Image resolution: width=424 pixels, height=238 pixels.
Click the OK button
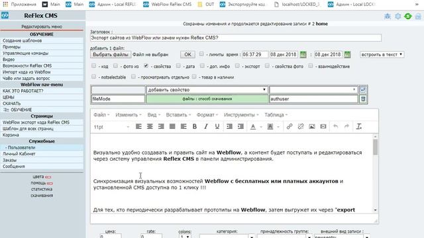click(187, 54)
